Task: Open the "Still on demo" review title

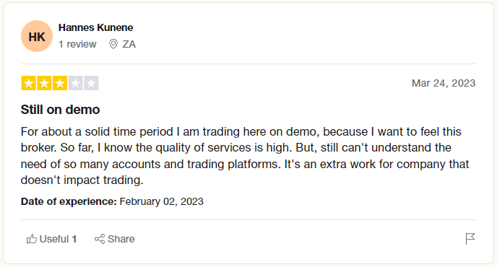Action: tap(60, 110)
